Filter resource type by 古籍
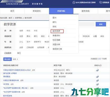 [95, 36]
